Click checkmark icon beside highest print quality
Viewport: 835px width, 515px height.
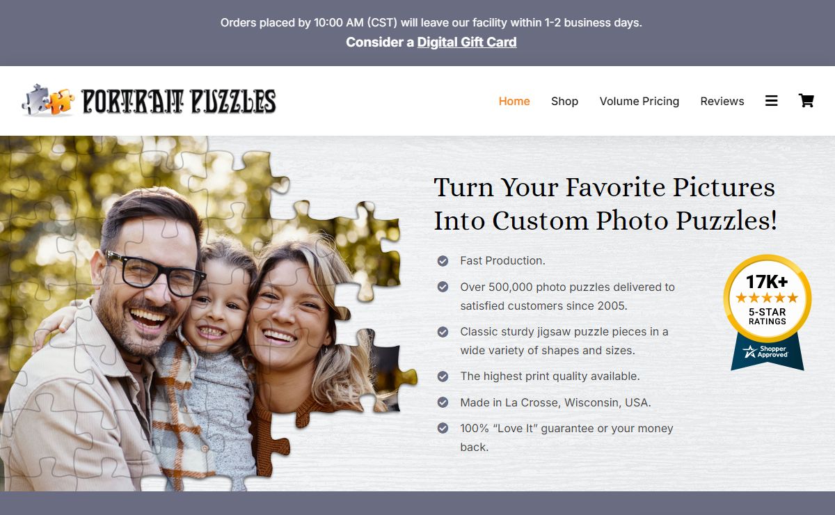point(443,377)
